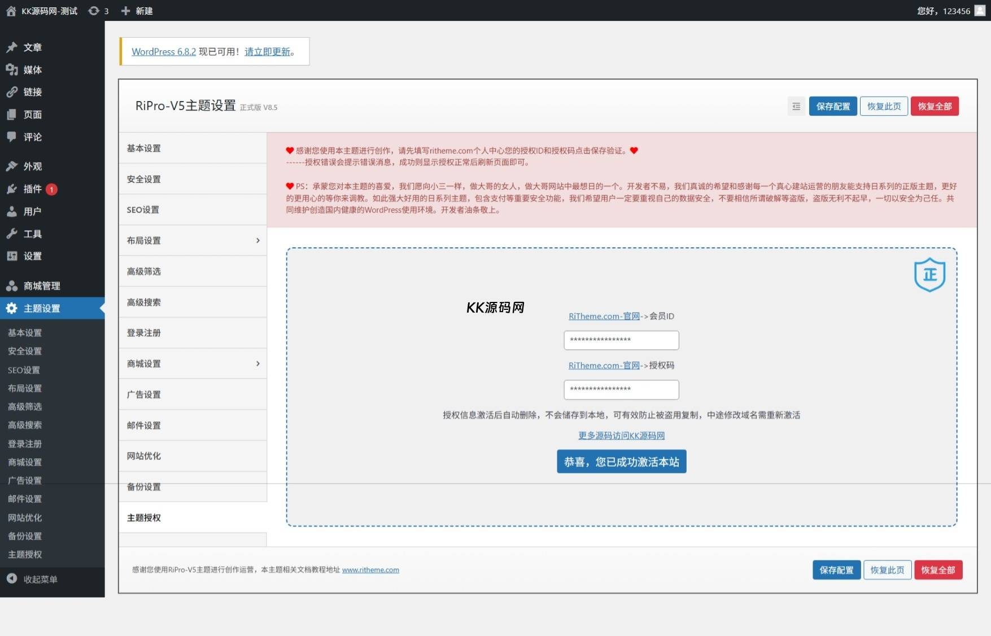Screen dimensions: 991x636
Task: Open sidebar submenu 备份设置
Action: coord(25,536)
